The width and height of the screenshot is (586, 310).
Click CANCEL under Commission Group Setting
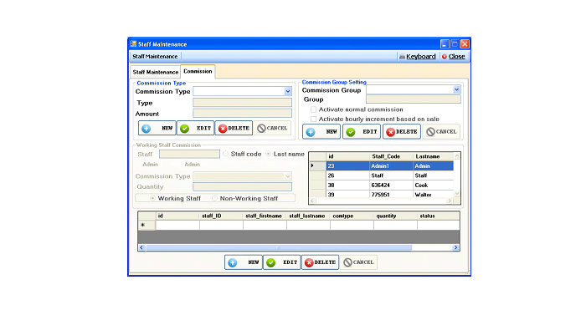point(441,132)
